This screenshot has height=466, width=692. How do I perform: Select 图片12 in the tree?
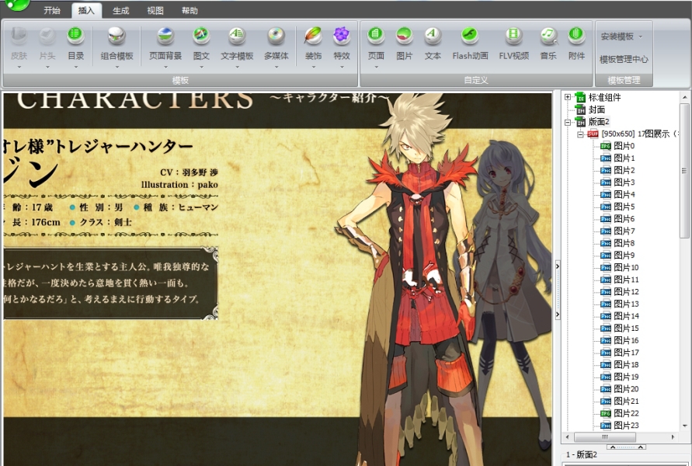(x=626, y=292)
